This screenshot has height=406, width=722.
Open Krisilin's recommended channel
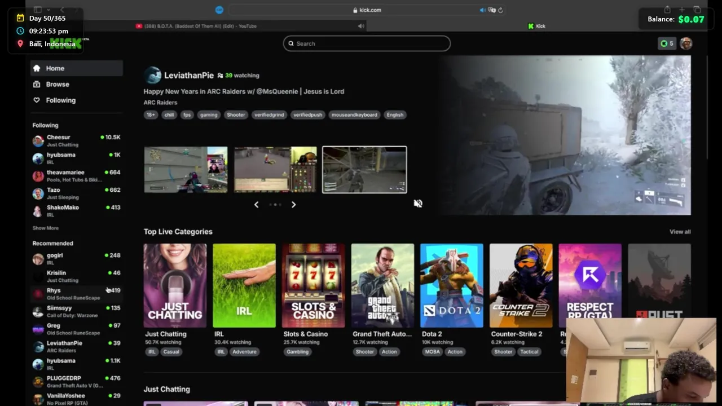point(76,276)
